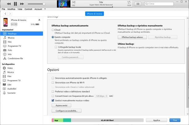Click Azzera avvisi button
Image resolution: width=189 pixels, height=125 pixels.
coord(61,105)
